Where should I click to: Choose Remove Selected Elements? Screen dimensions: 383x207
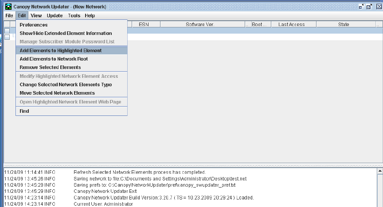coord(71,67)
